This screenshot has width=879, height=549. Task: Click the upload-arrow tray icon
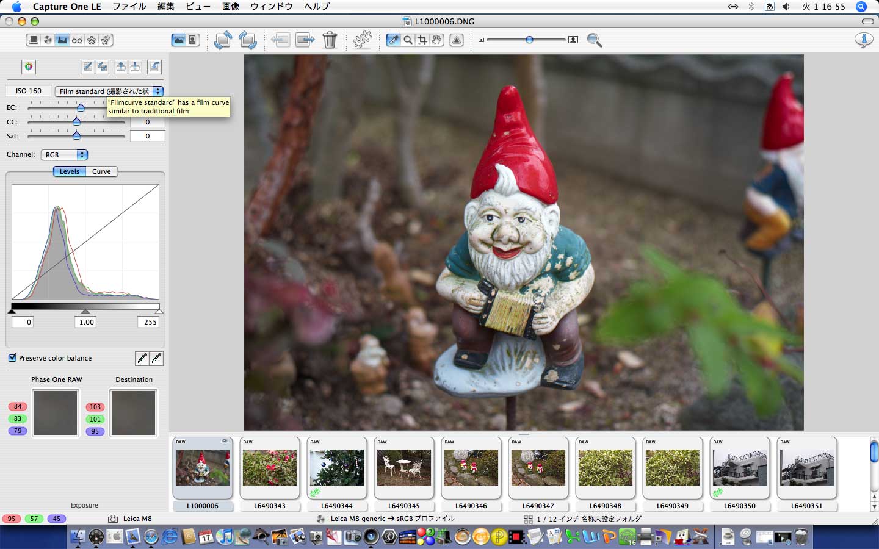121,66
